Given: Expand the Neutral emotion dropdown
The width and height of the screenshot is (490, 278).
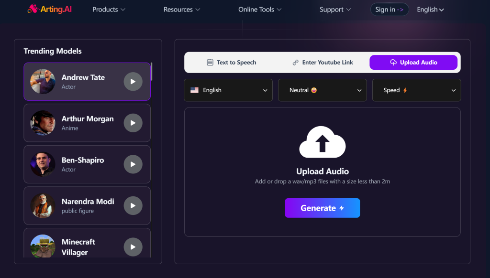Looking at the screenshot, I should (x=322, y=90).
